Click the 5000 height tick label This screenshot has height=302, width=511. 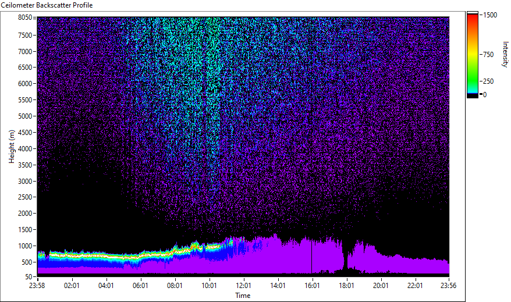[25, 116]
